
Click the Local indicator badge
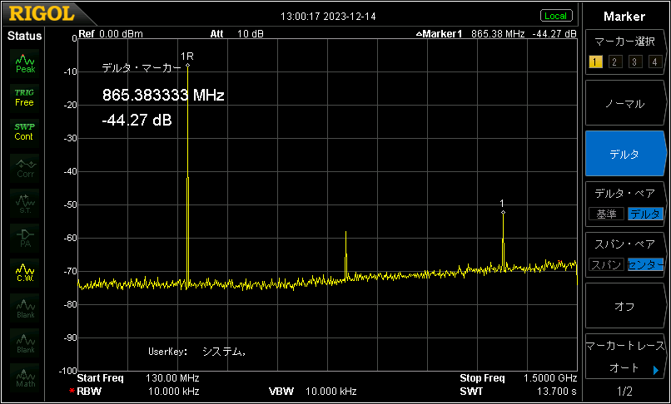click(x=556, y=17)
